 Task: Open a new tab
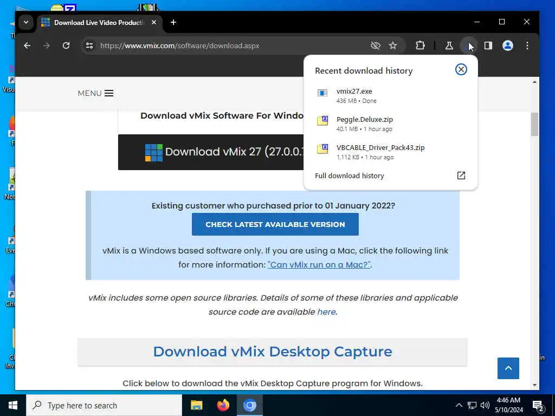coord(173,22)
